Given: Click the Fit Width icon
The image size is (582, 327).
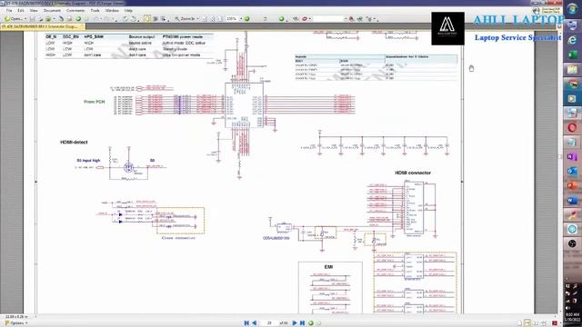Looking at the screenshot, I should [220, 19].
